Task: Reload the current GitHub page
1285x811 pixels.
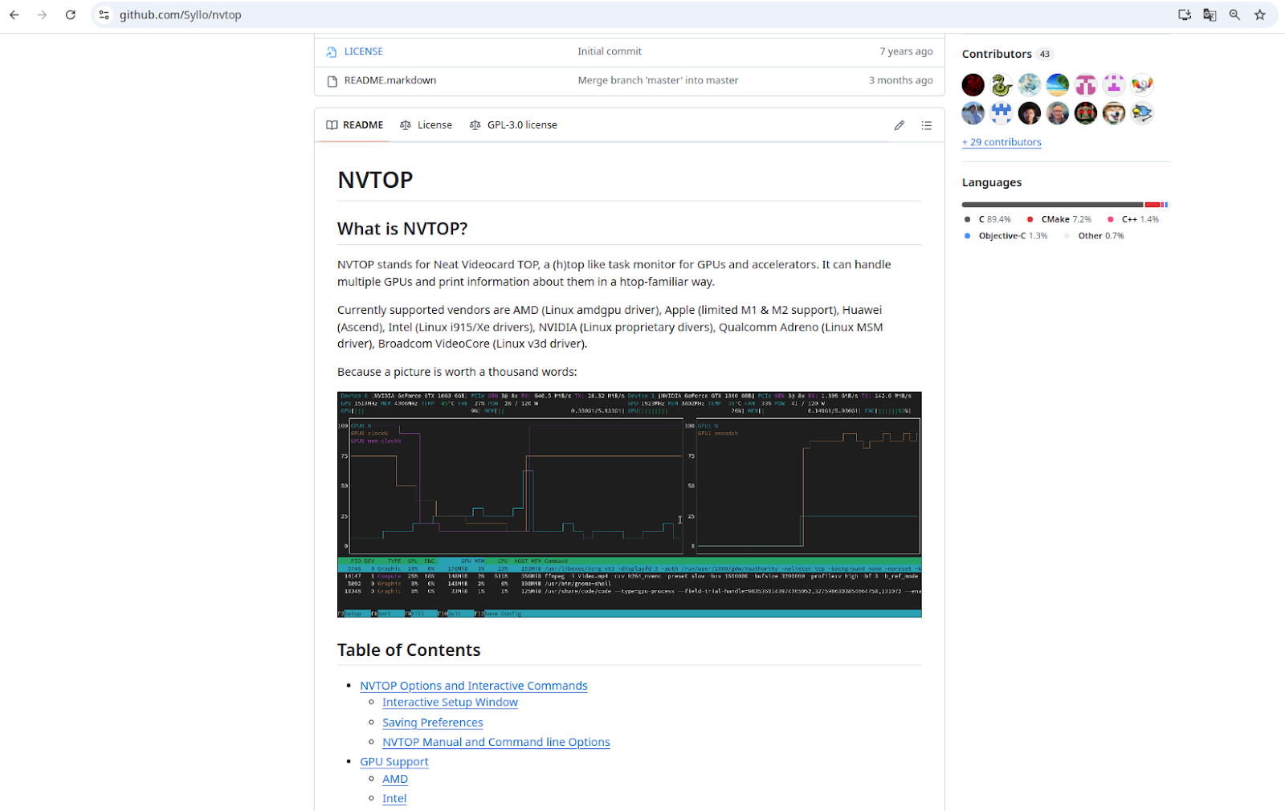Action: 71,14
